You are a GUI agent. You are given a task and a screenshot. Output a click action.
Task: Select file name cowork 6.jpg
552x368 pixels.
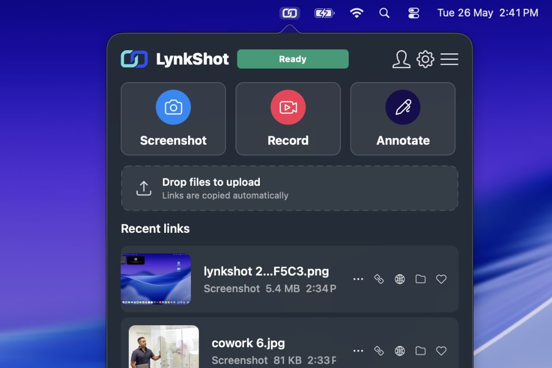pos(248,343)
